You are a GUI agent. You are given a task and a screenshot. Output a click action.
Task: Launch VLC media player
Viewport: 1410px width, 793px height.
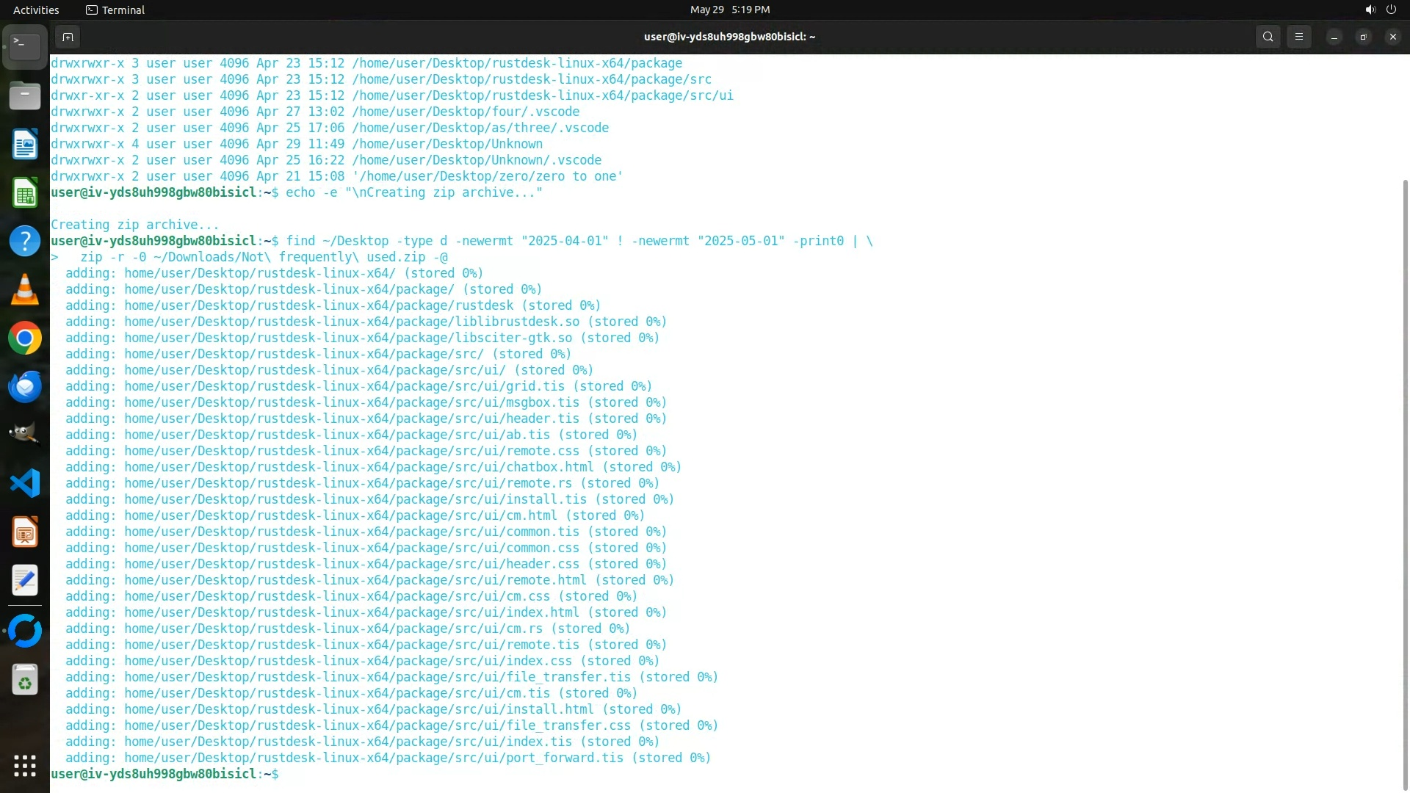pyautogui.click(x=25, y=289)
